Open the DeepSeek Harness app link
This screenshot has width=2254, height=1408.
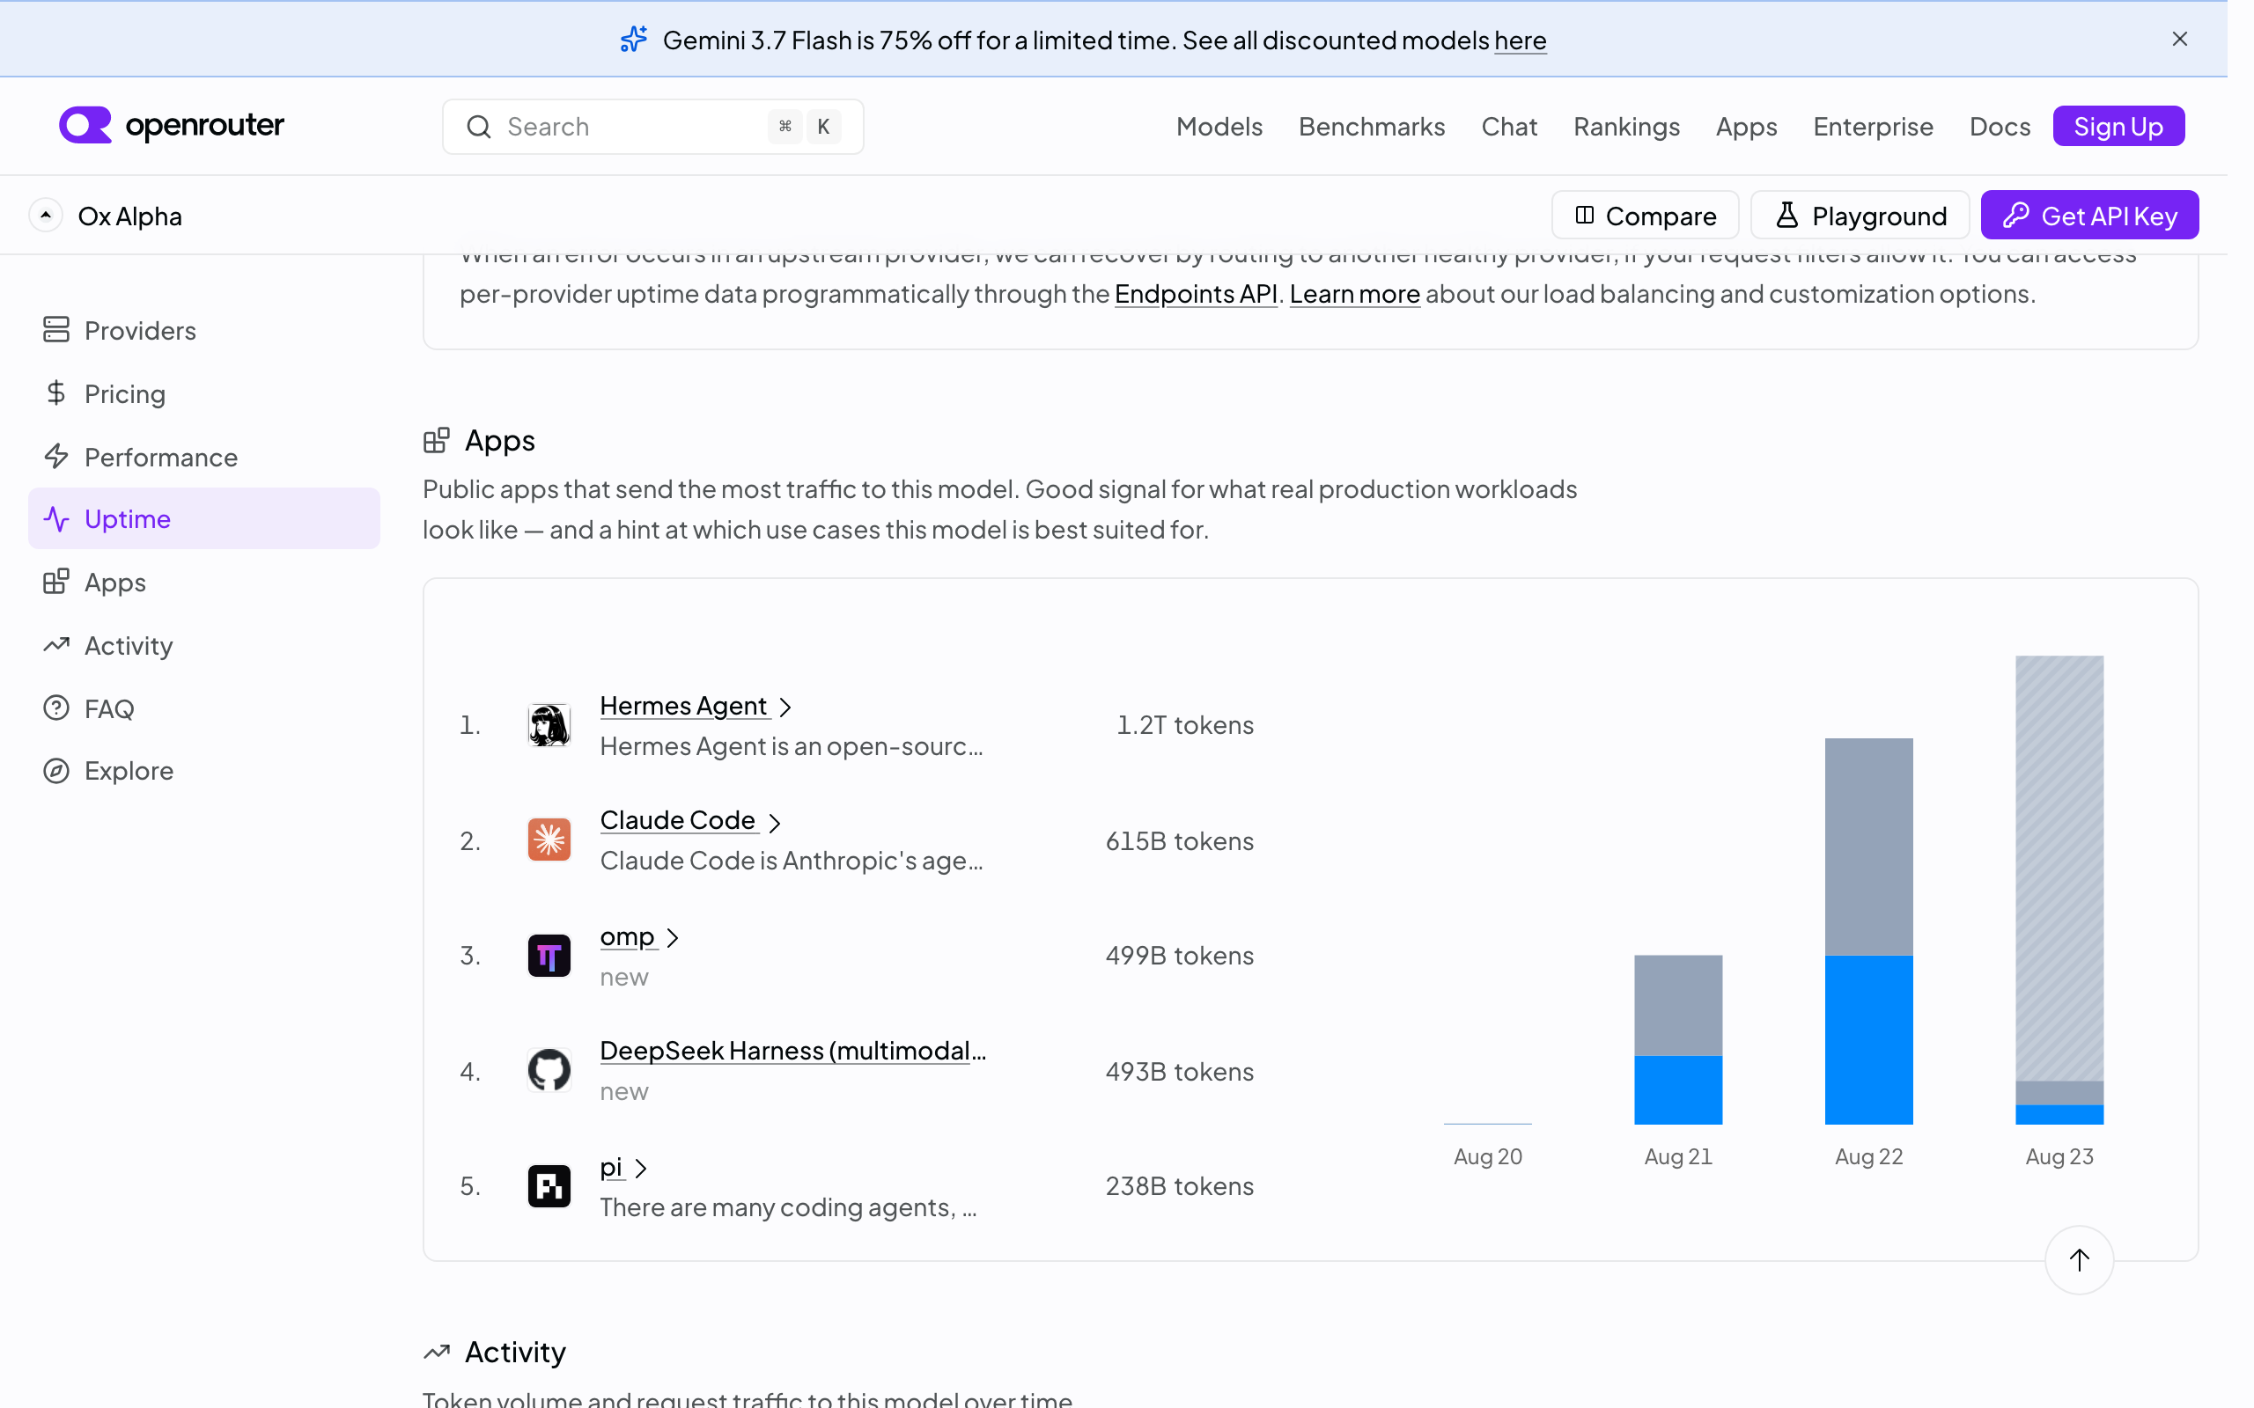point(793,1051)
